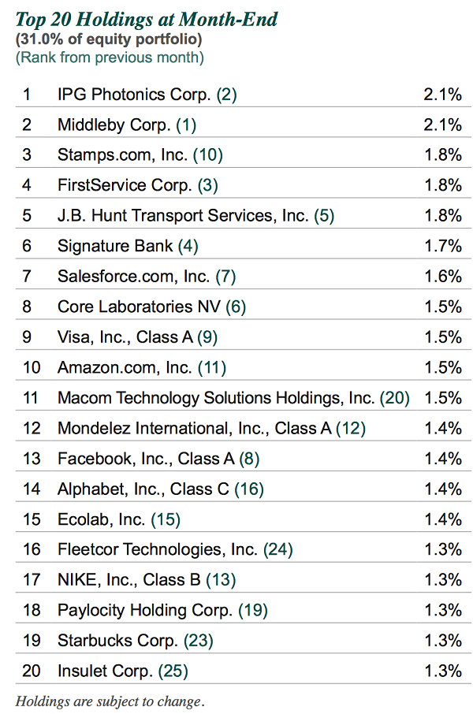Select Macom Technology Solutions Holdings row
Image resolution: width=473 pixels, height=714 pixels.
244,397
